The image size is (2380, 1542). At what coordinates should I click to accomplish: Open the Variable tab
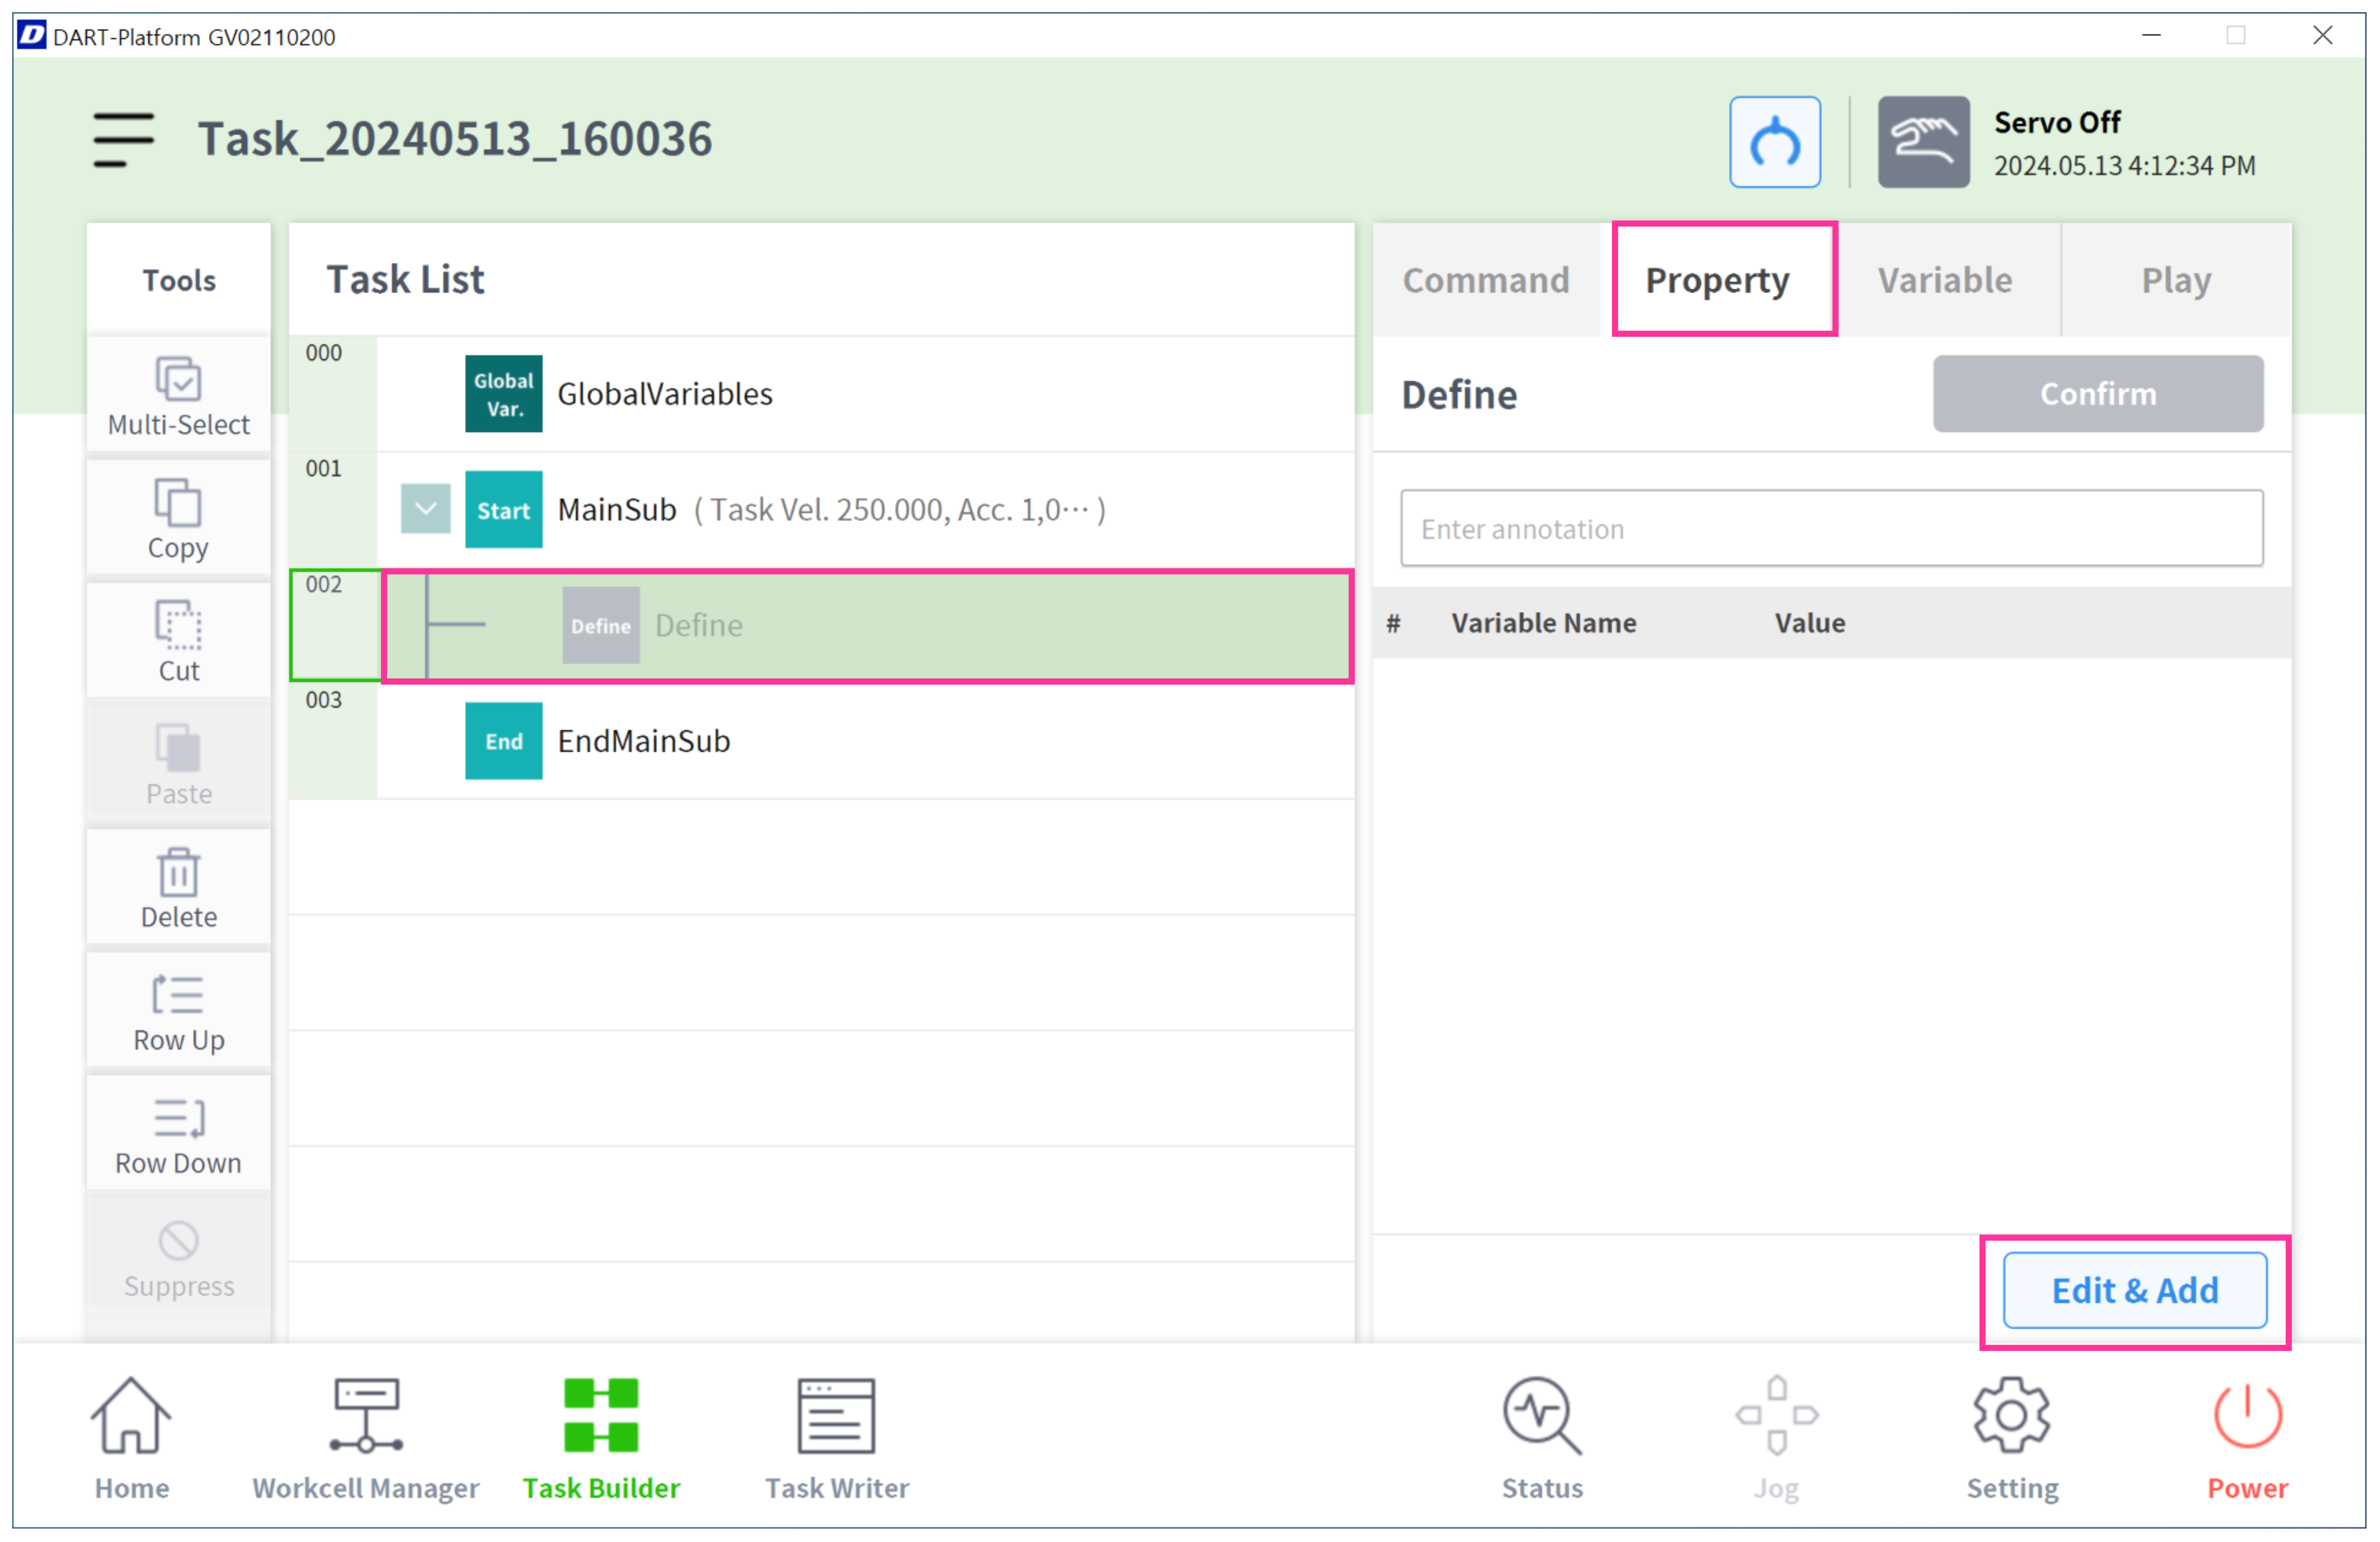pyautogui.click(x=1944, y=280)
